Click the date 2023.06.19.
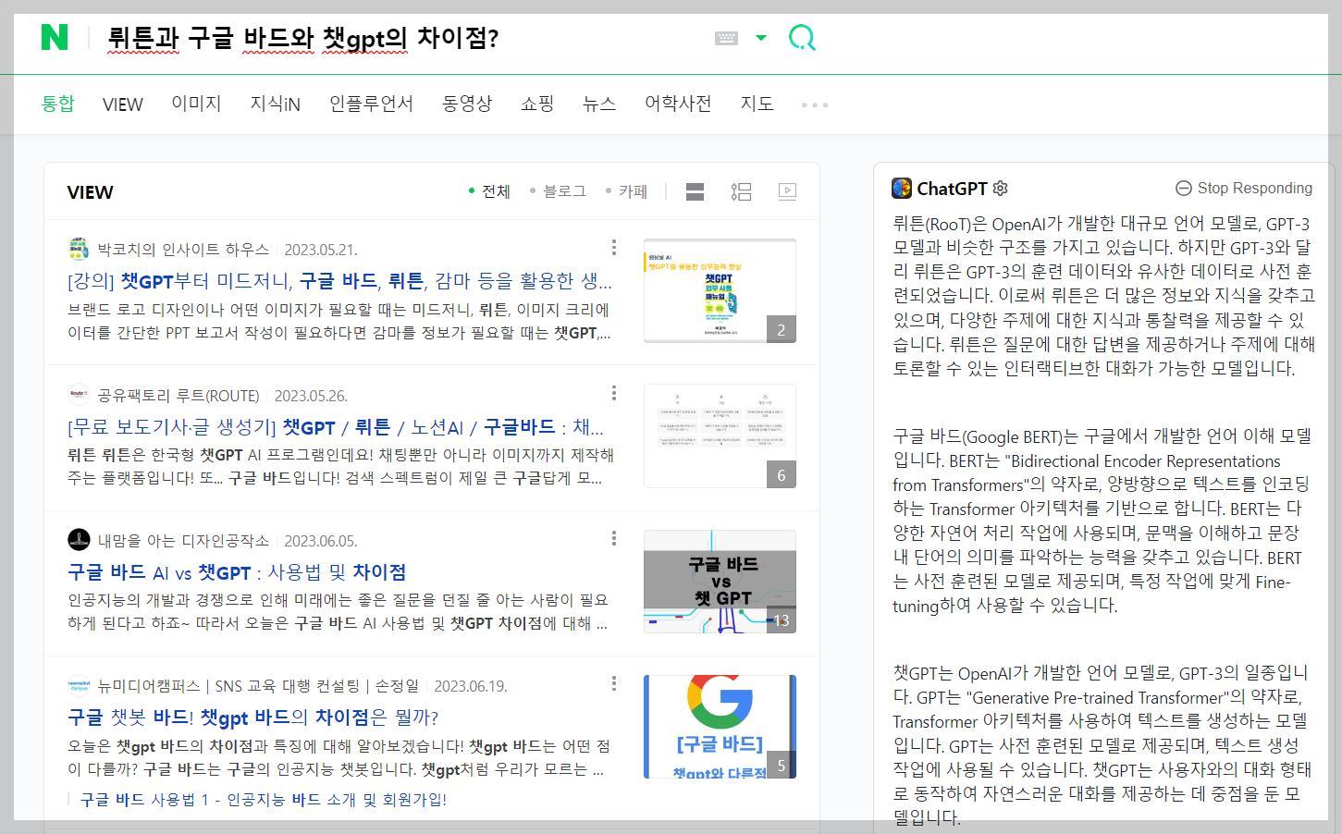1342x834 pixels. pyautogui.click(x=471, y=686)
